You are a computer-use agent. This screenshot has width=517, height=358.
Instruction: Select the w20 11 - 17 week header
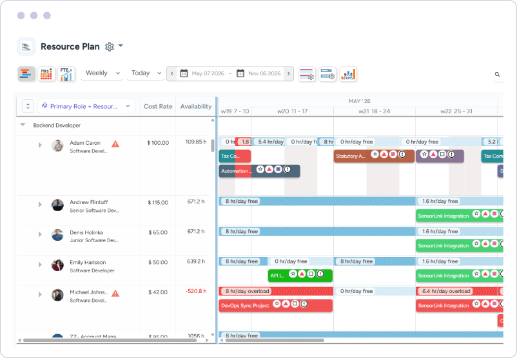click(292, 111)
